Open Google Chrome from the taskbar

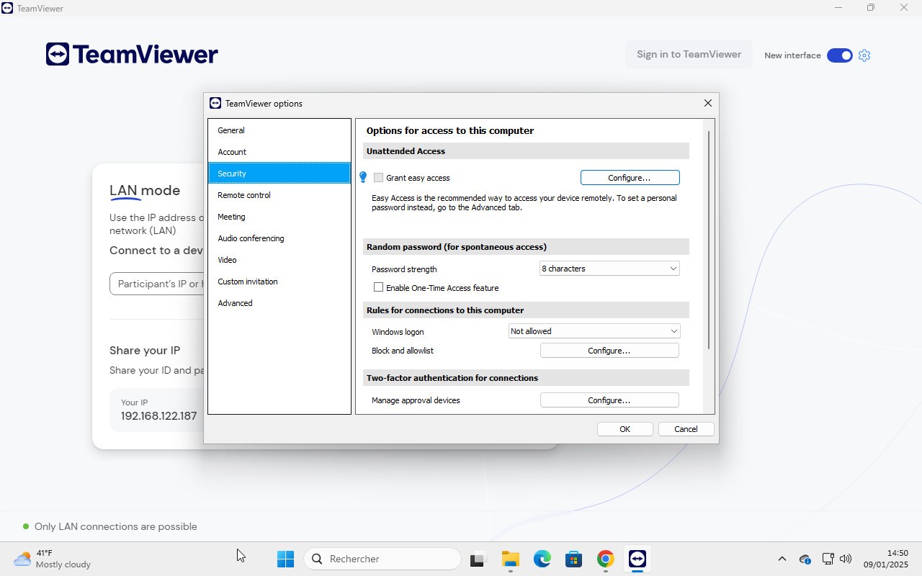(x=605, y=559)
